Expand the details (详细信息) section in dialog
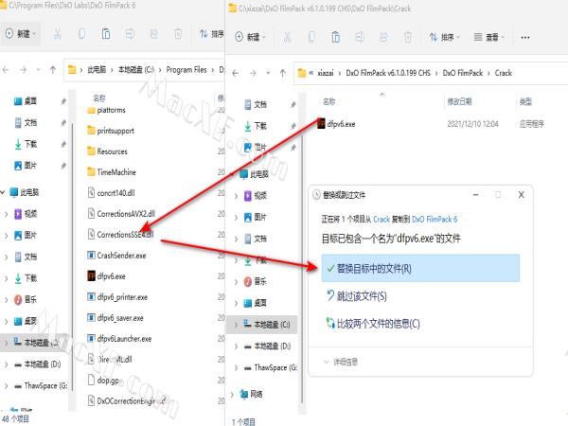The width and height of the screenshot is (568, 426). coord(341,362)
